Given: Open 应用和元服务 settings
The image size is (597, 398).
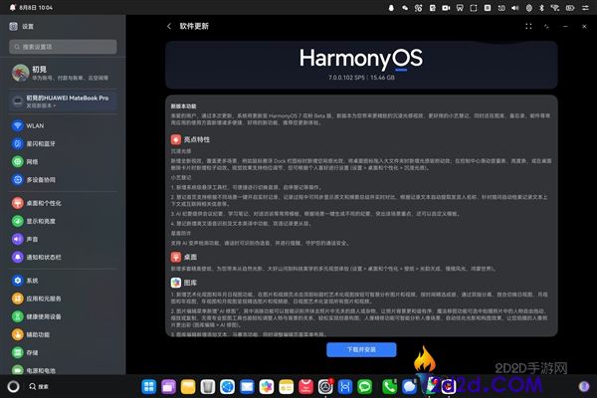Looking at the screenshot, I should tap(63, 298).
